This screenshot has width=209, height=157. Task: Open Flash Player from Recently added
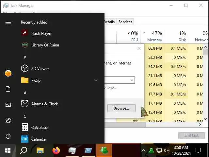coord(41,33)
